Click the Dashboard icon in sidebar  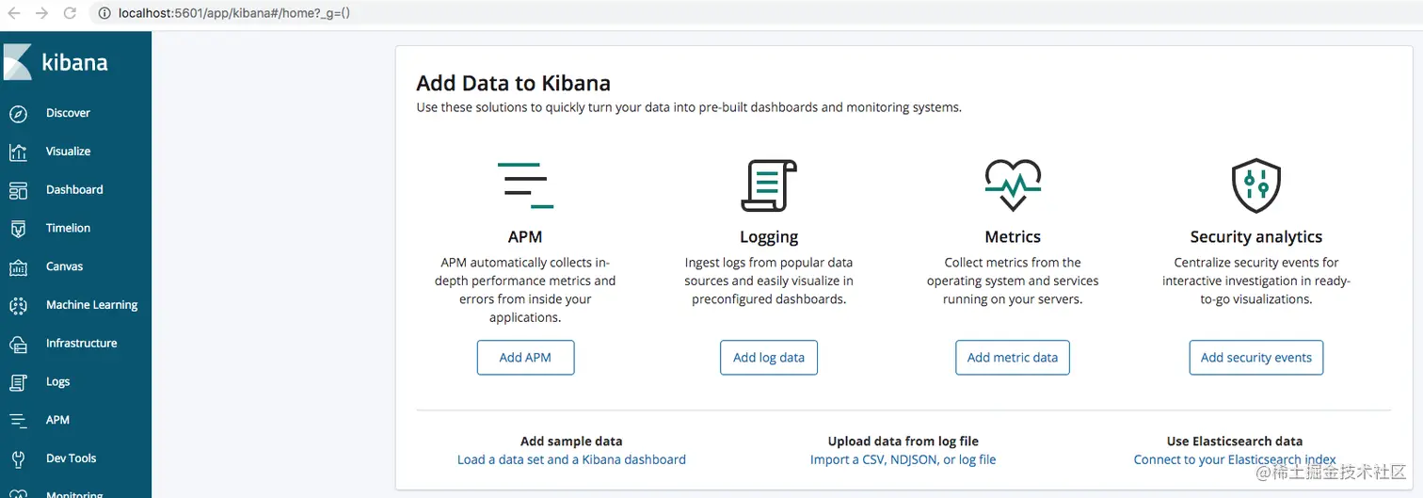(18, 190)
